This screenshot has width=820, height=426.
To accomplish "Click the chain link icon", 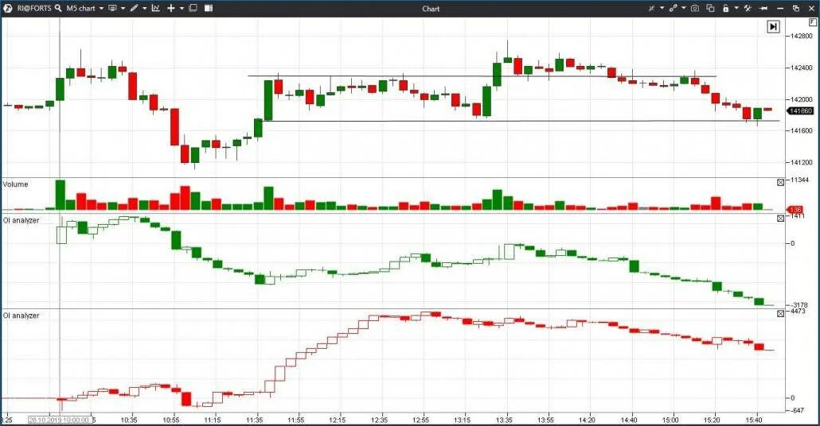I will (674, 9).
